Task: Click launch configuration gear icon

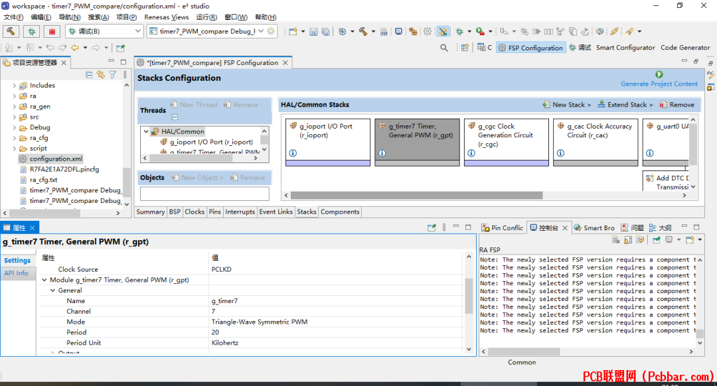Action: click(x=271, y=31)
